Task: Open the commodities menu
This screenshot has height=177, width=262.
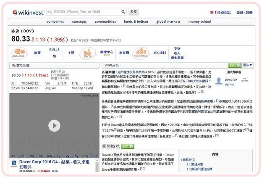Action: [x=105, y=21]
